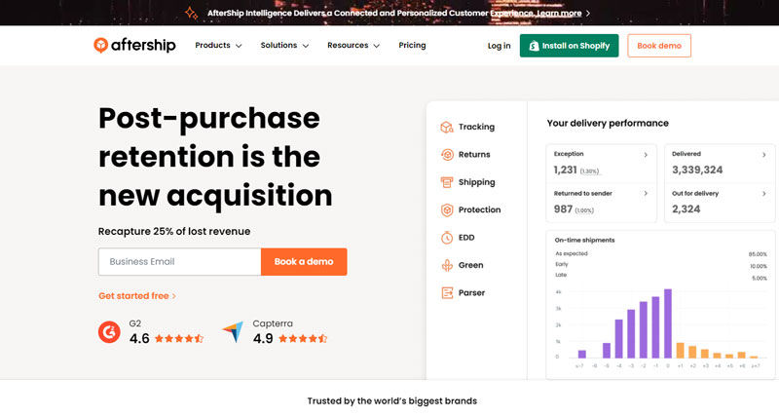This screenshot has width=779, height=417.
Task: Click the As expected legend row
Action: tap(661, 254)
